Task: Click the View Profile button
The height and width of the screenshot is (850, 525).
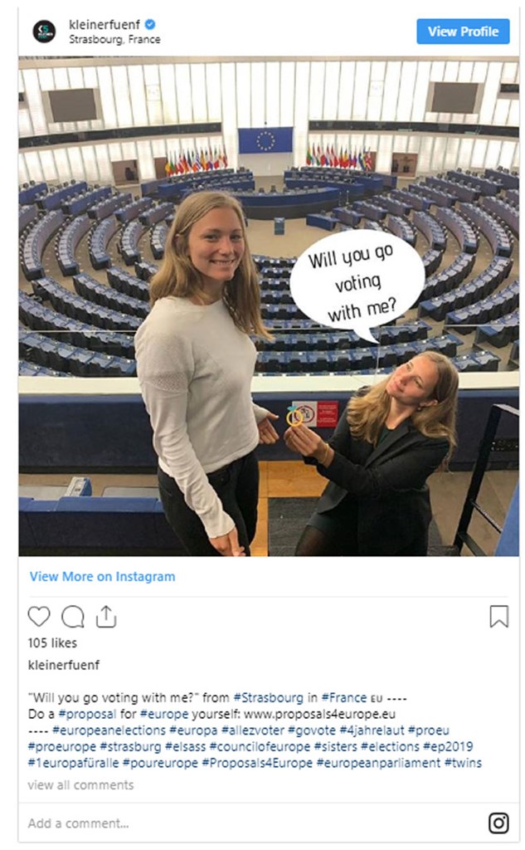Action: (463, 32)
